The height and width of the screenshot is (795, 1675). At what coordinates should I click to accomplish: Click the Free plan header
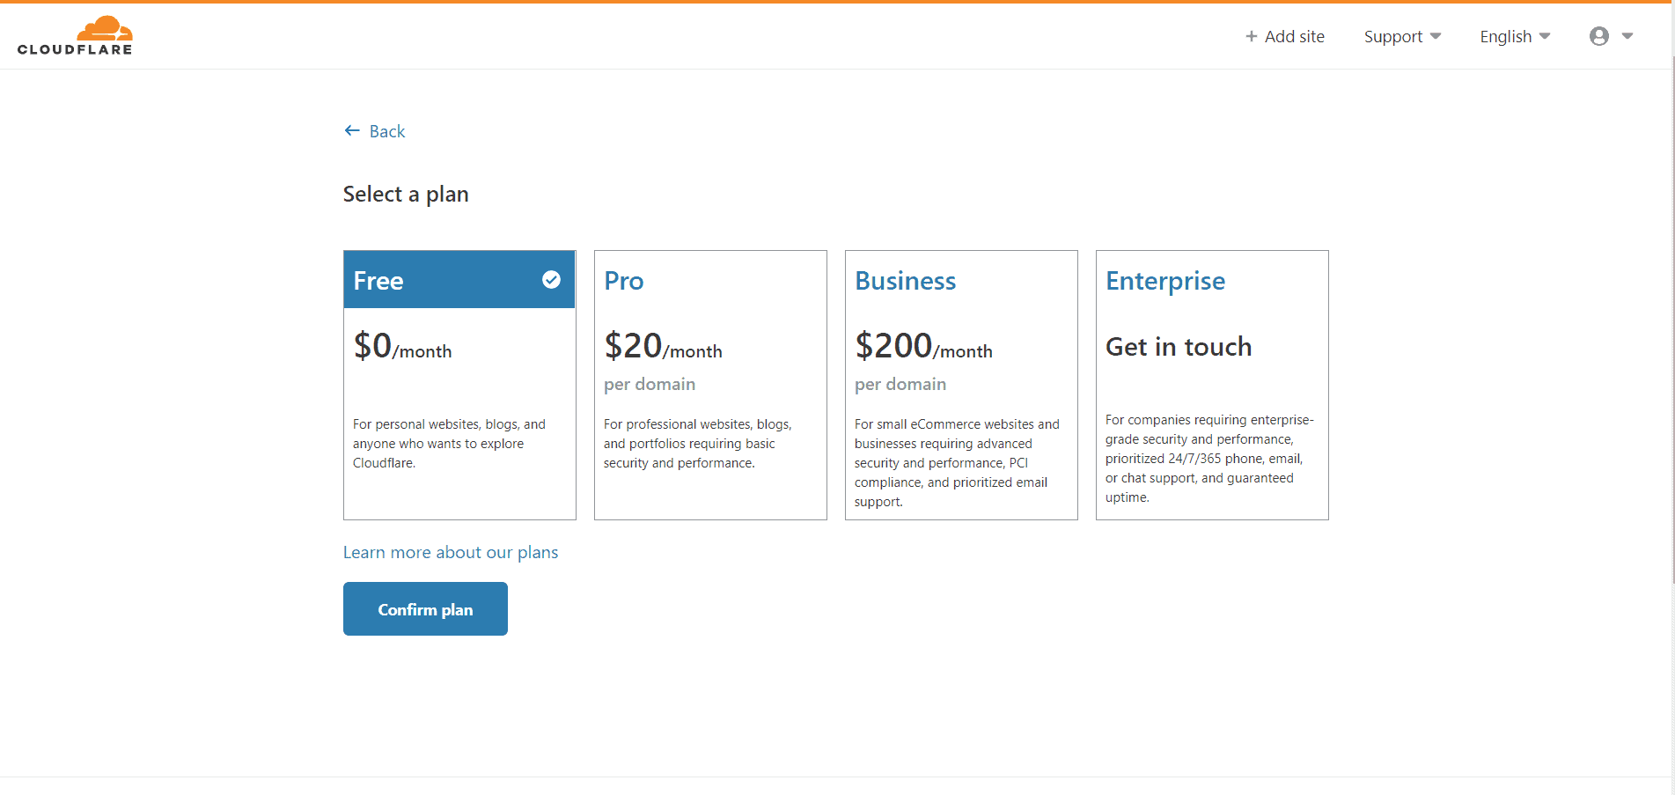[x=459, y=280]
